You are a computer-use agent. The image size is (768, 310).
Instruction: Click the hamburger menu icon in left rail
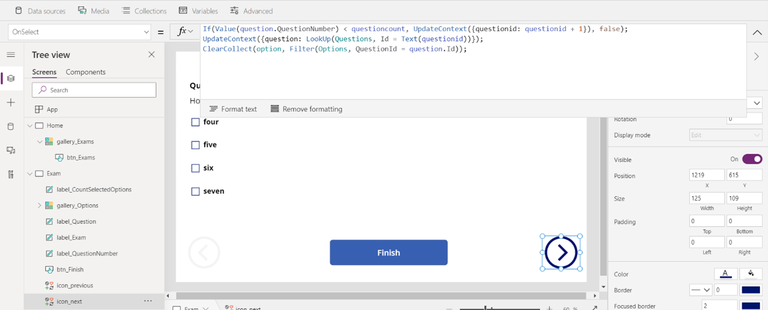11,55
